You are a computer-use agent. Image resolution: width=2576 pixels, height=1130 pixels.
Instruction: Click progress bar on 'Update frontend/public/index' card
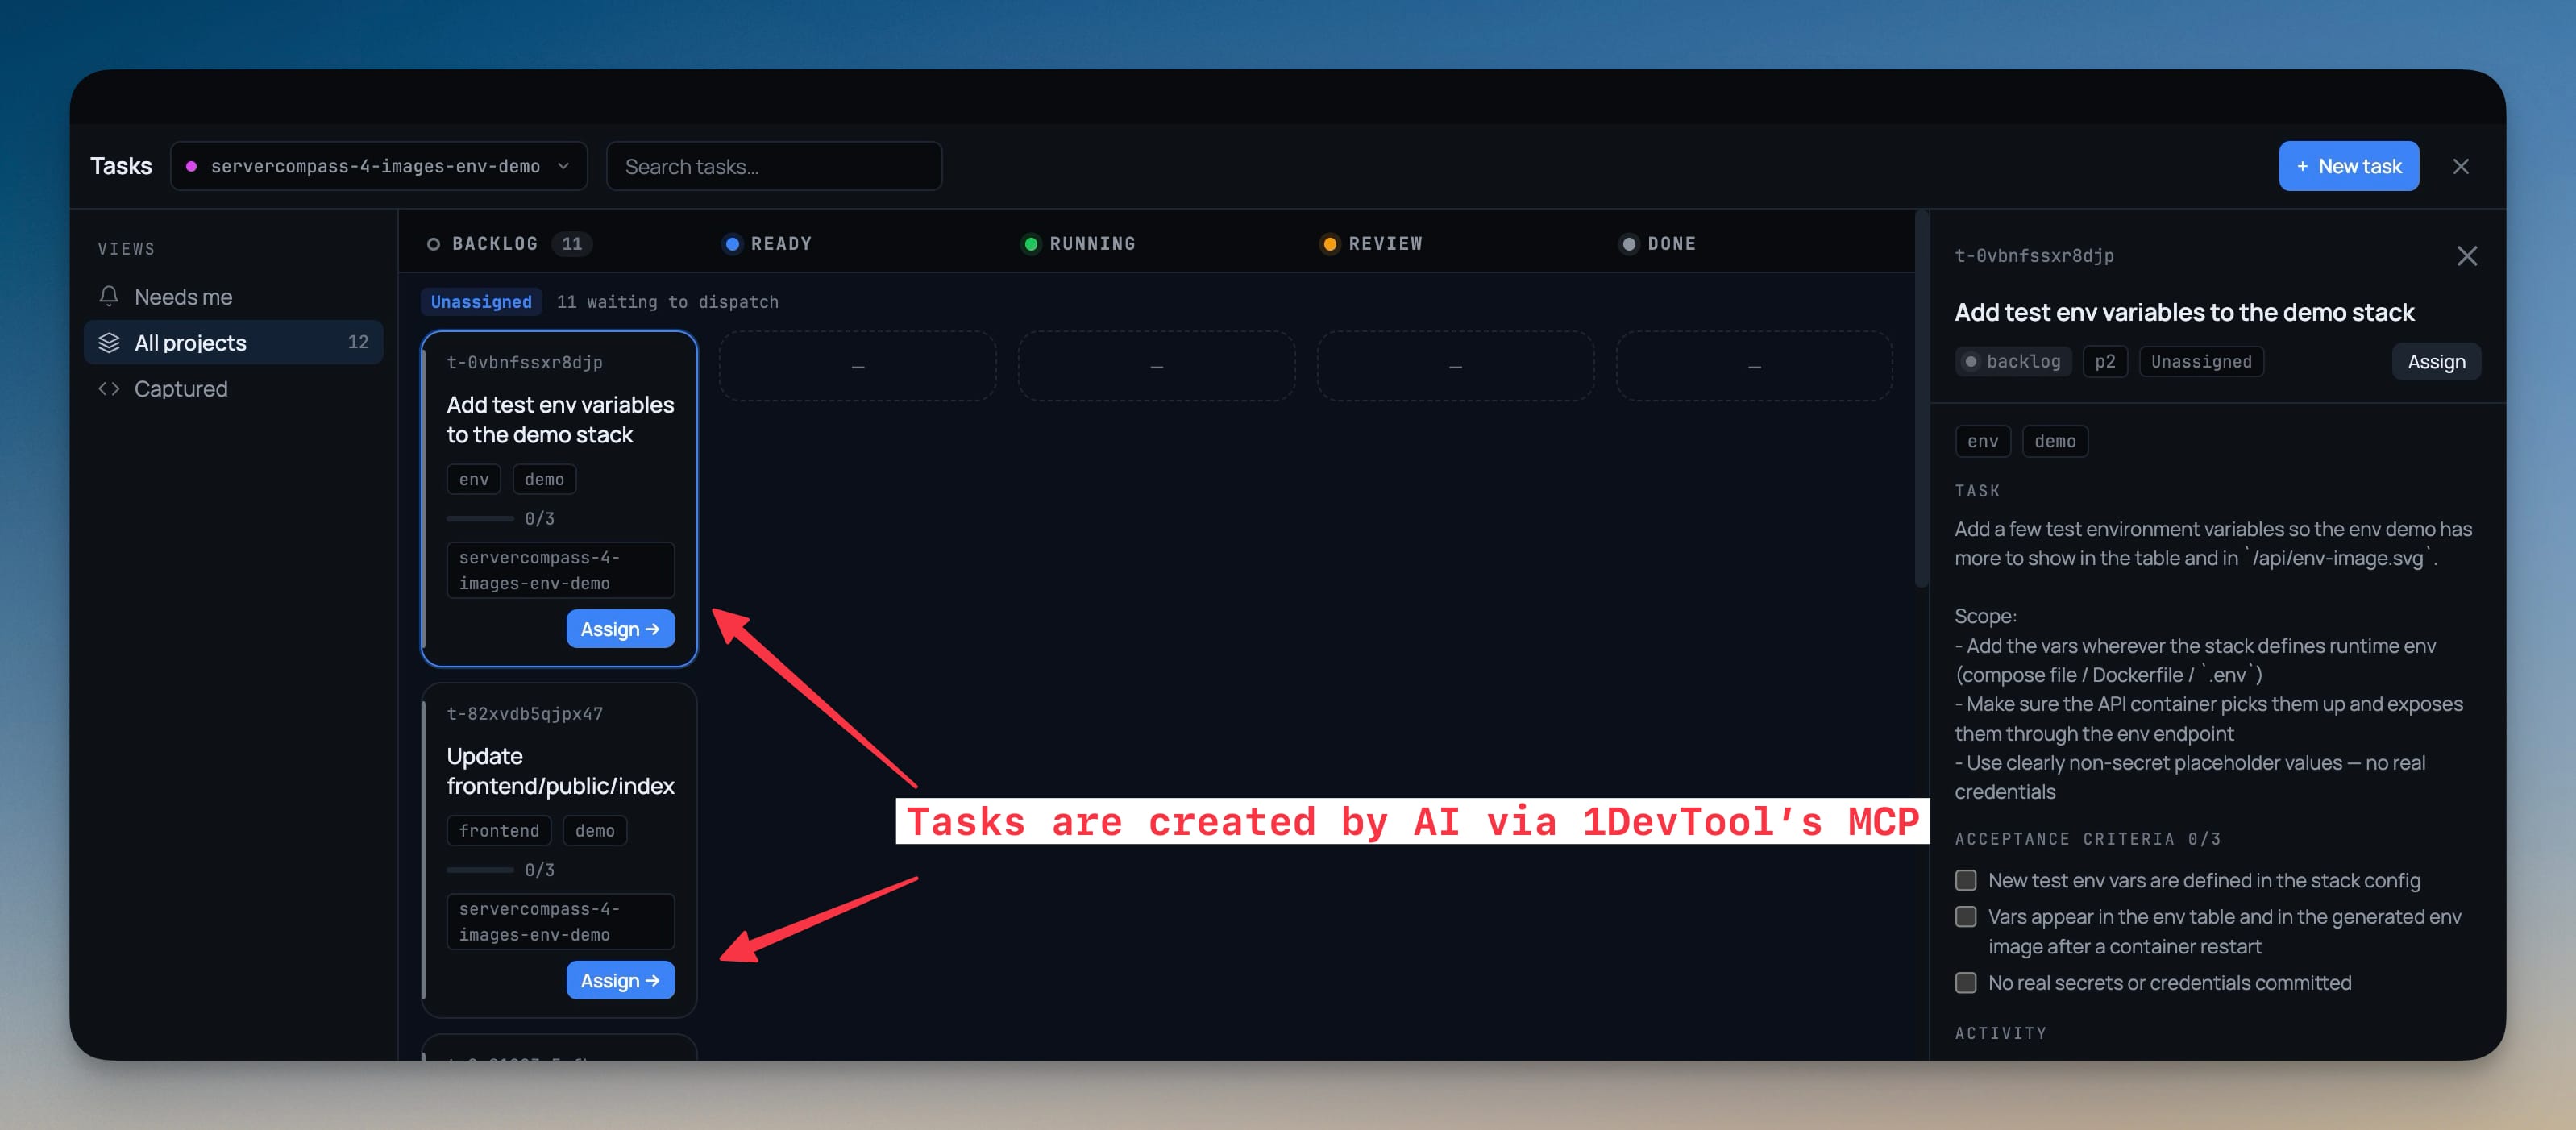480,870
